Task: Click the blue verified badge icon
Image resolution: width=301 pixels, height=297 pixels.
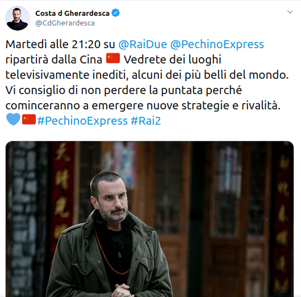Action: (x=115, y=13)
